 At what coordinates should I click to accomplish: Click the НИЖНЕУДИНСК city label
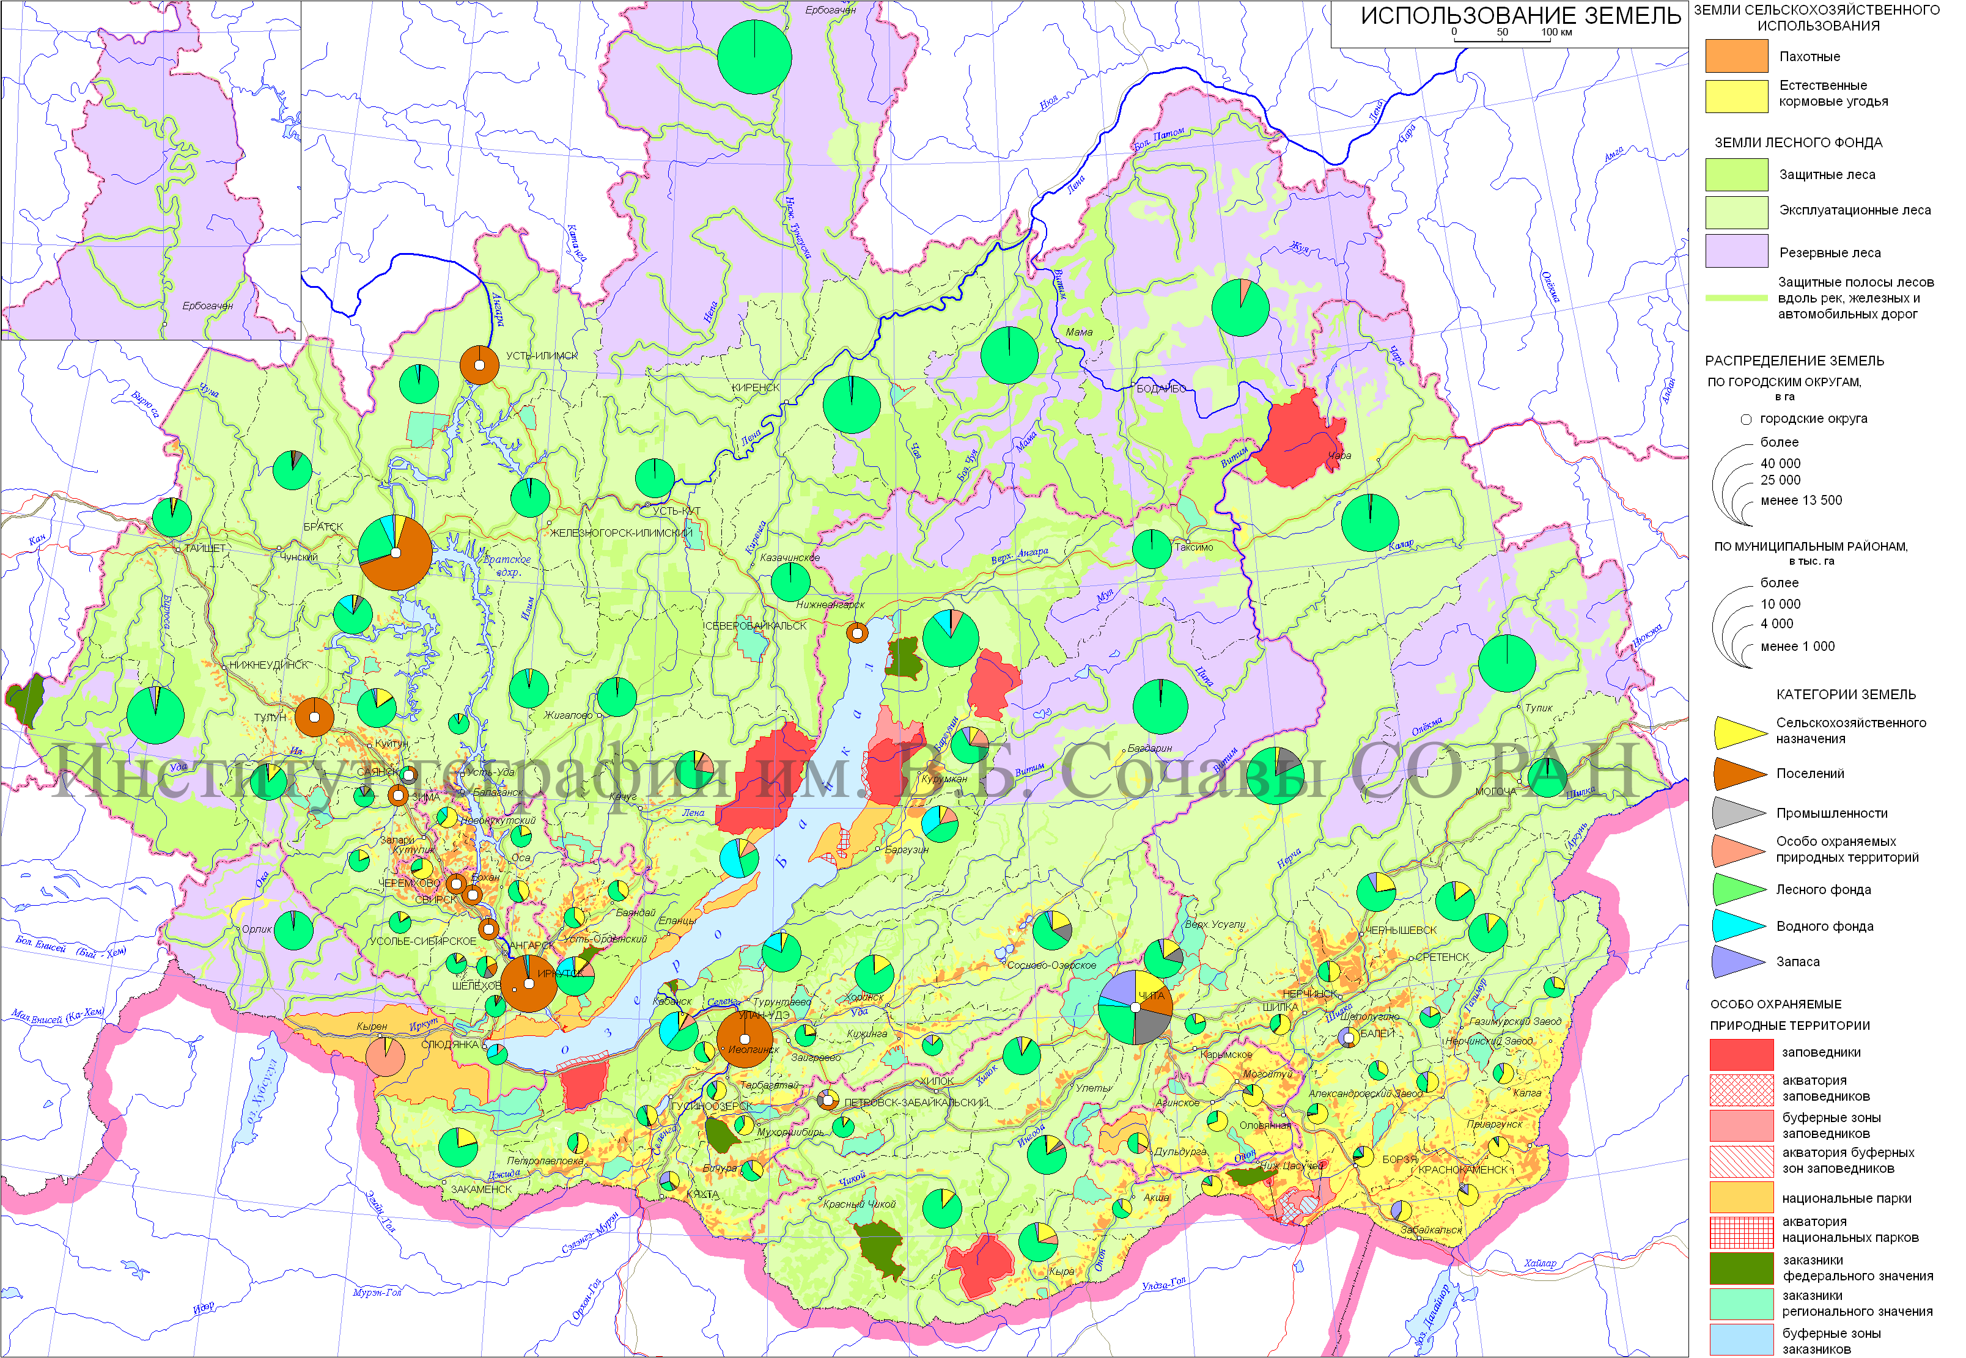pyautogui.click(x=270, y=664)
